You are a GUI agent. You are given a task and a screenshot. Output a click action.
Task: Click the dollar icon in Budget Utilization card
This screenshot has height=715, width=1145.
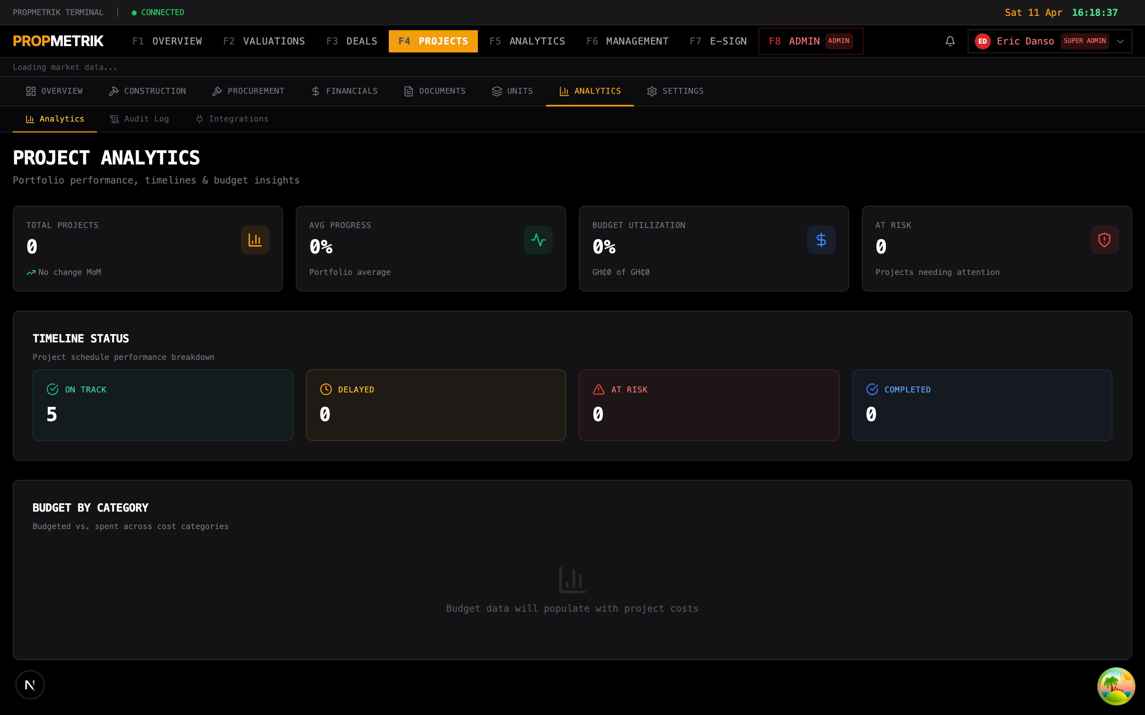click(x=821, y=240)
